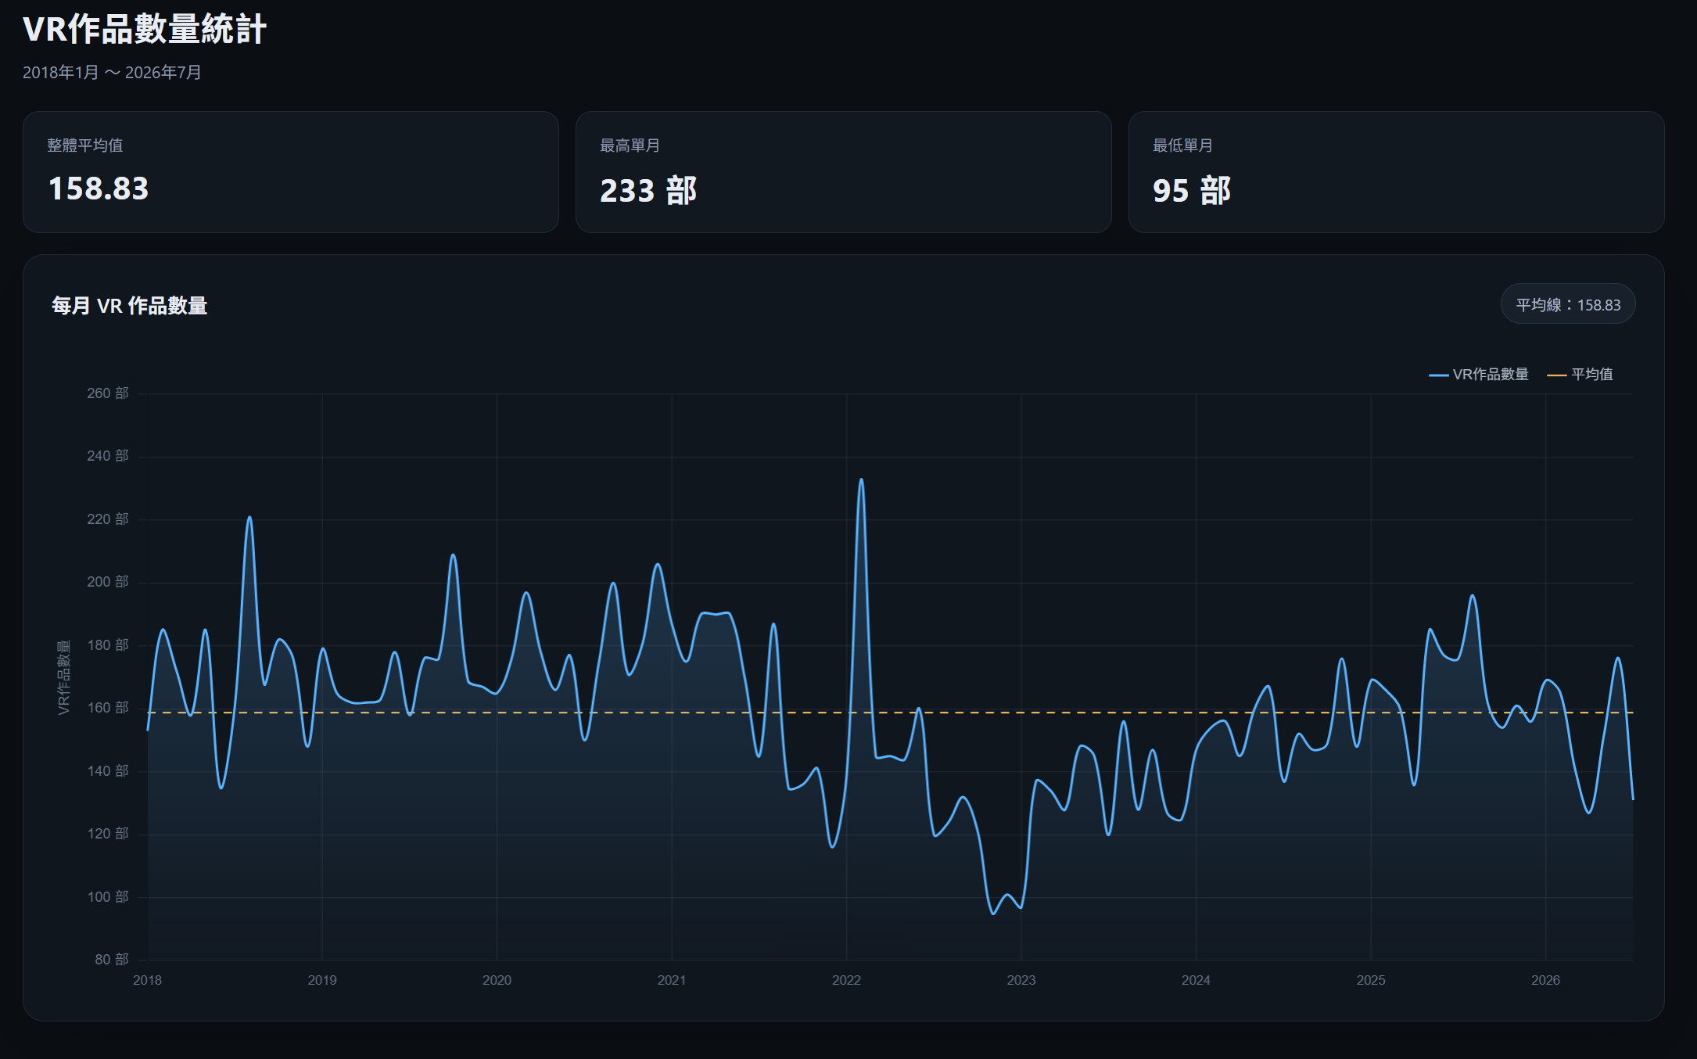Click the date range 2018年1月 ～ 2026年7月

[x=112, y=73]
